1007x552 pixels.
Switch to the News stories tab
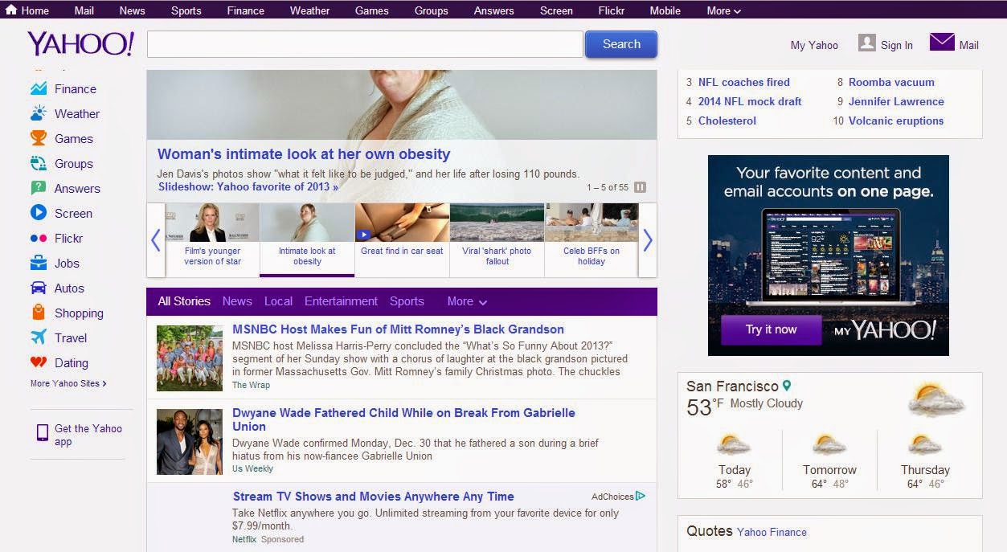click(237, 301)
